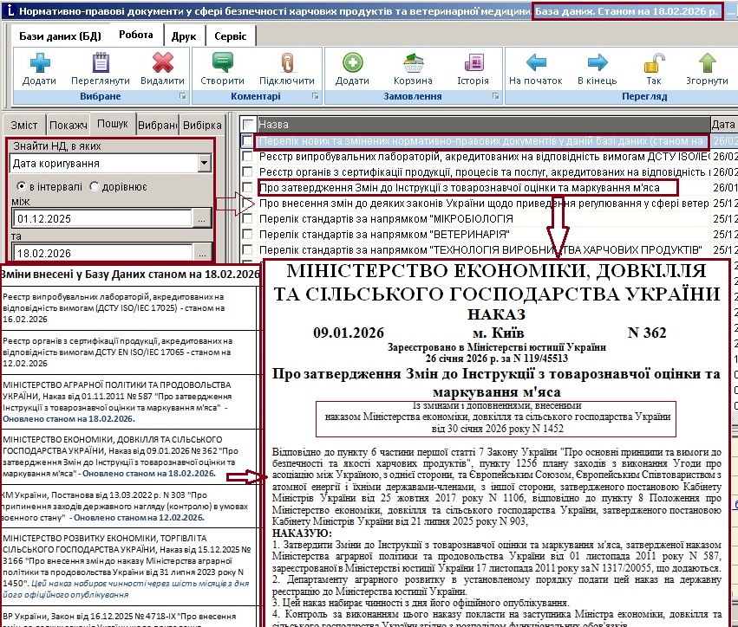Viewport: 738px width, 627px height.
Task: Click the end date field 18.02.2026
Action: click(x=100, y=253)
